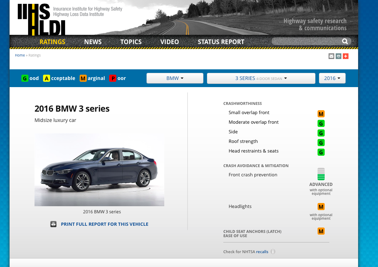Click the IIHS HLDI logo
Screen dimensions: 378x267
(x=41, y=19)
